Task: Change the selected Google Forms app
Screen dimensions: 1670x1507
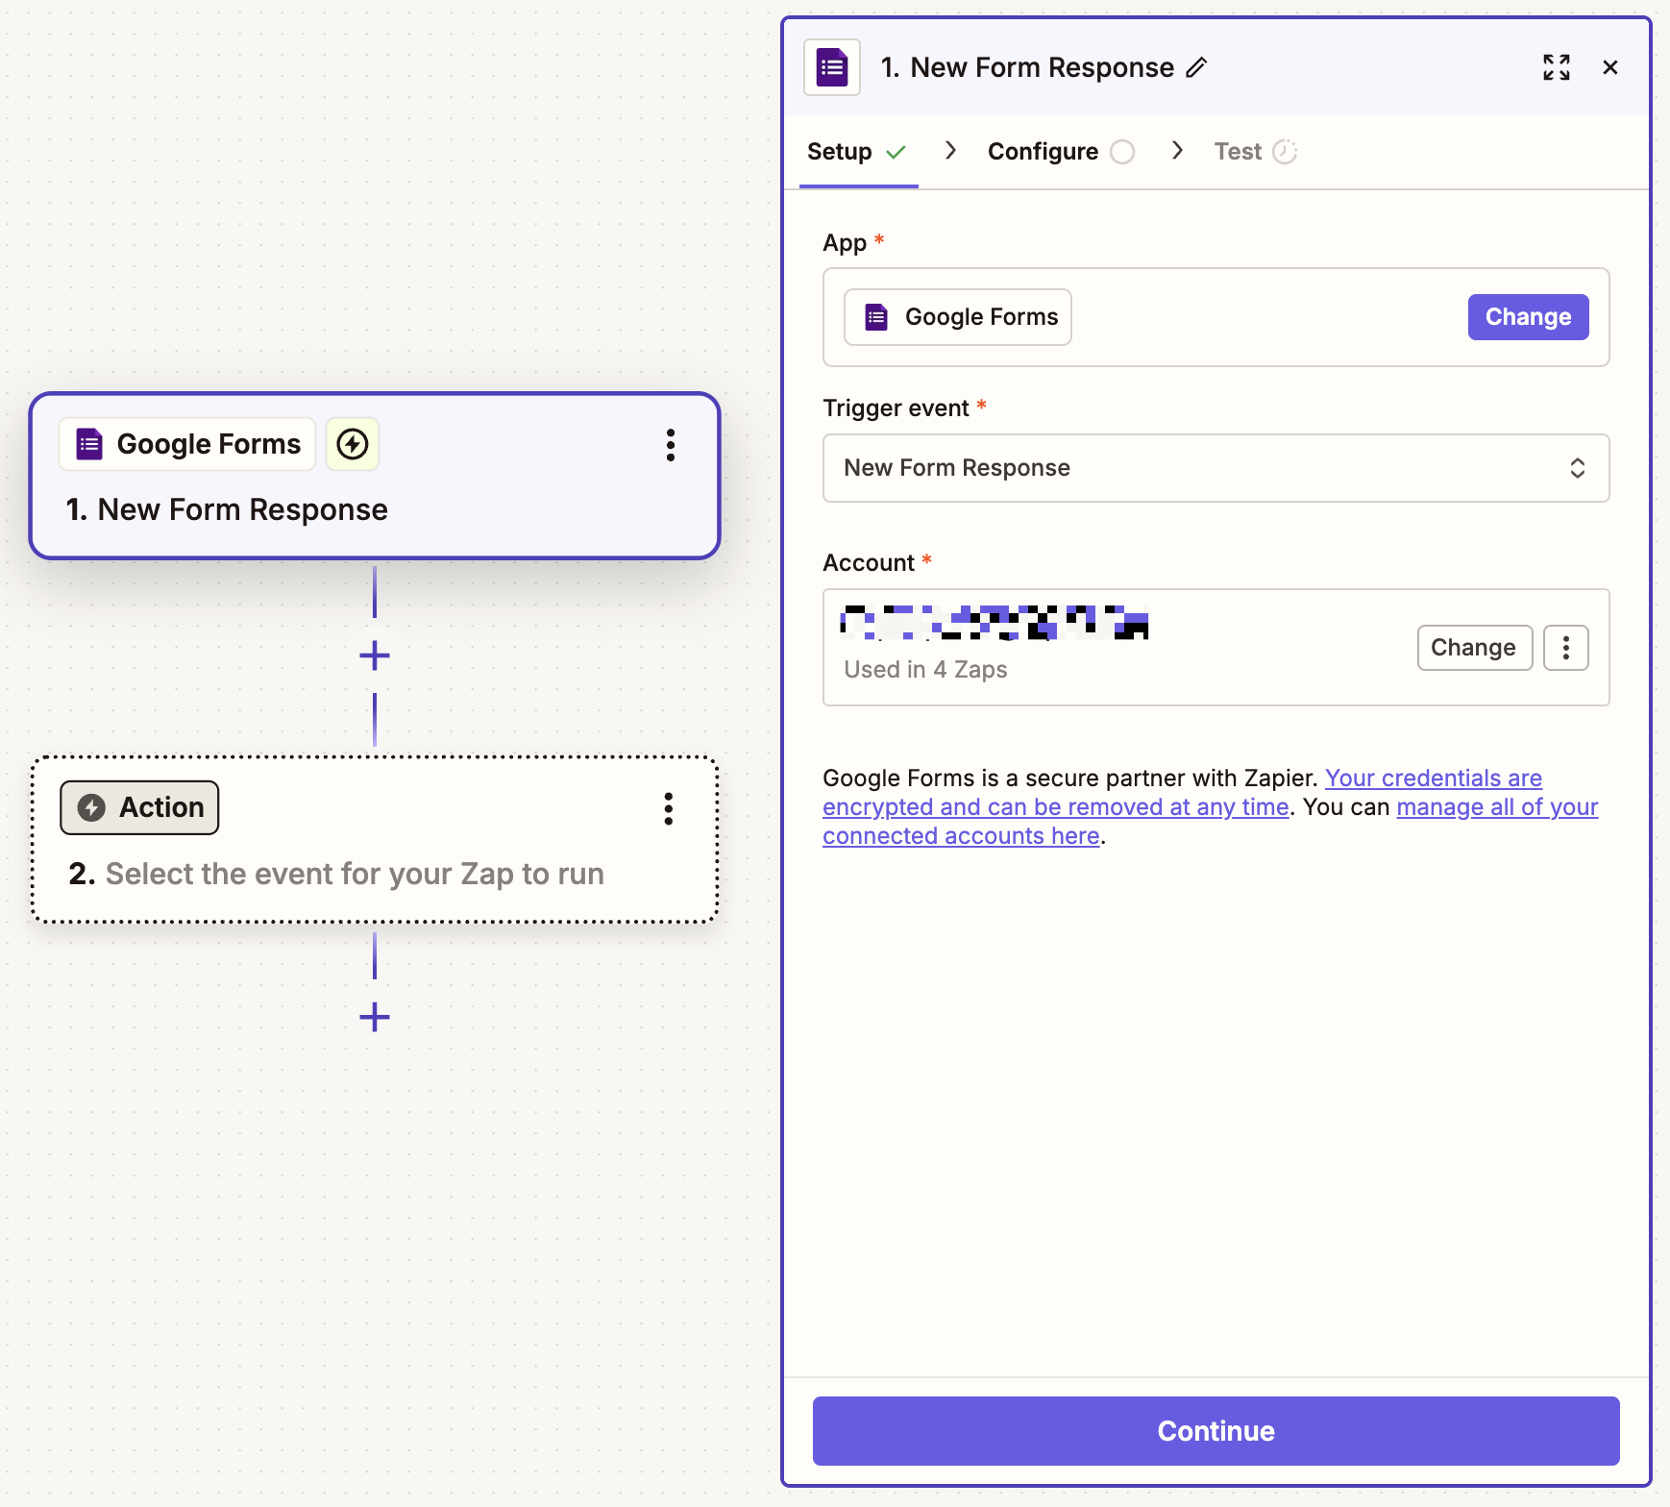Action: 1528,317
